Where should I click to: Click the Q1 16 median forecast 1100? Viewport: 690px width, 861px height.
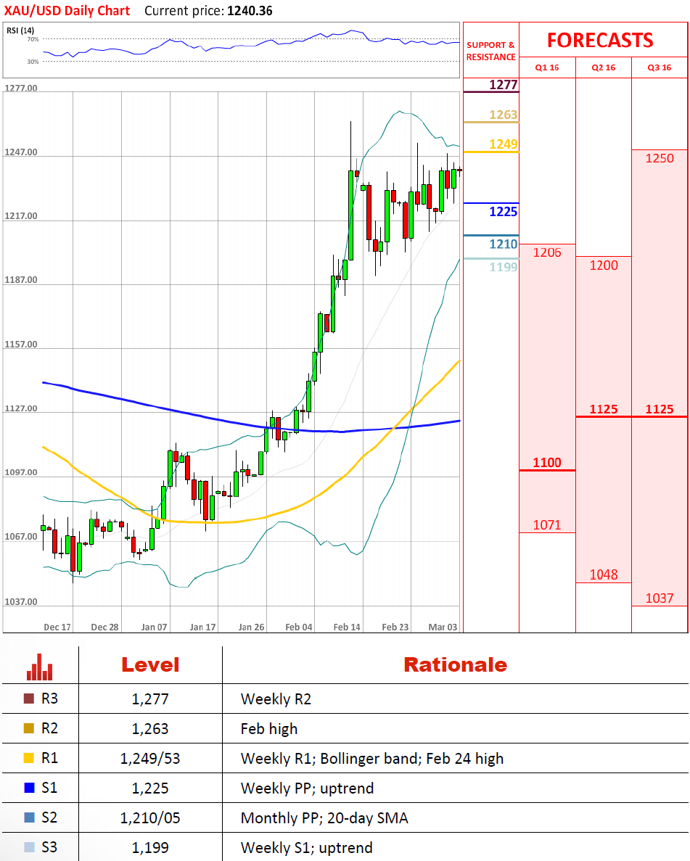(547, 462)
